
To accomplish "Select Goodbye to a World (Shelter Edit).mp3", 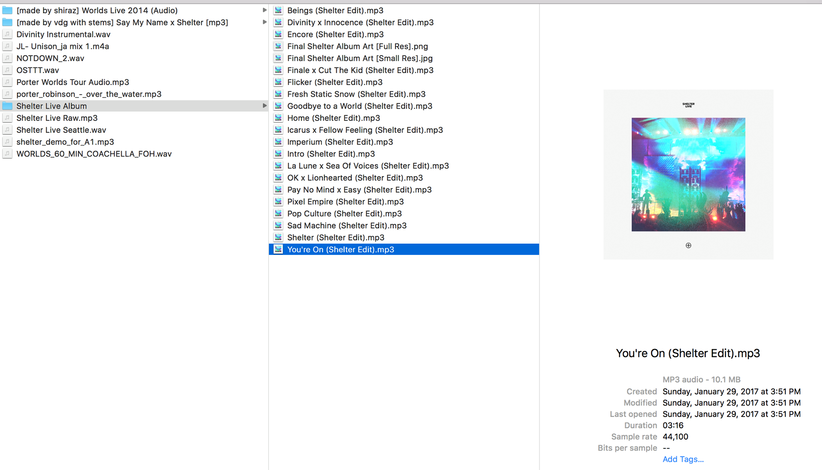I will tap(360, 106).
